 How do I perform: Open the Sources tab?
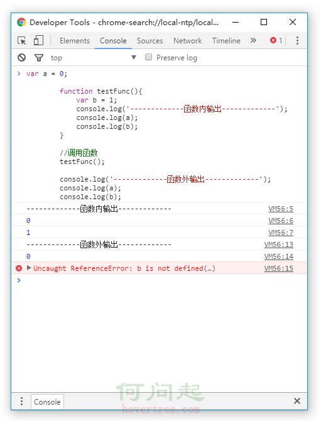pyautogui.click(x=150, y=41)
